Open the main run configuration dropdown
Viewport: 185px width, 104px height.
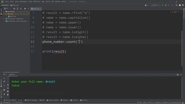pos(155,5)
